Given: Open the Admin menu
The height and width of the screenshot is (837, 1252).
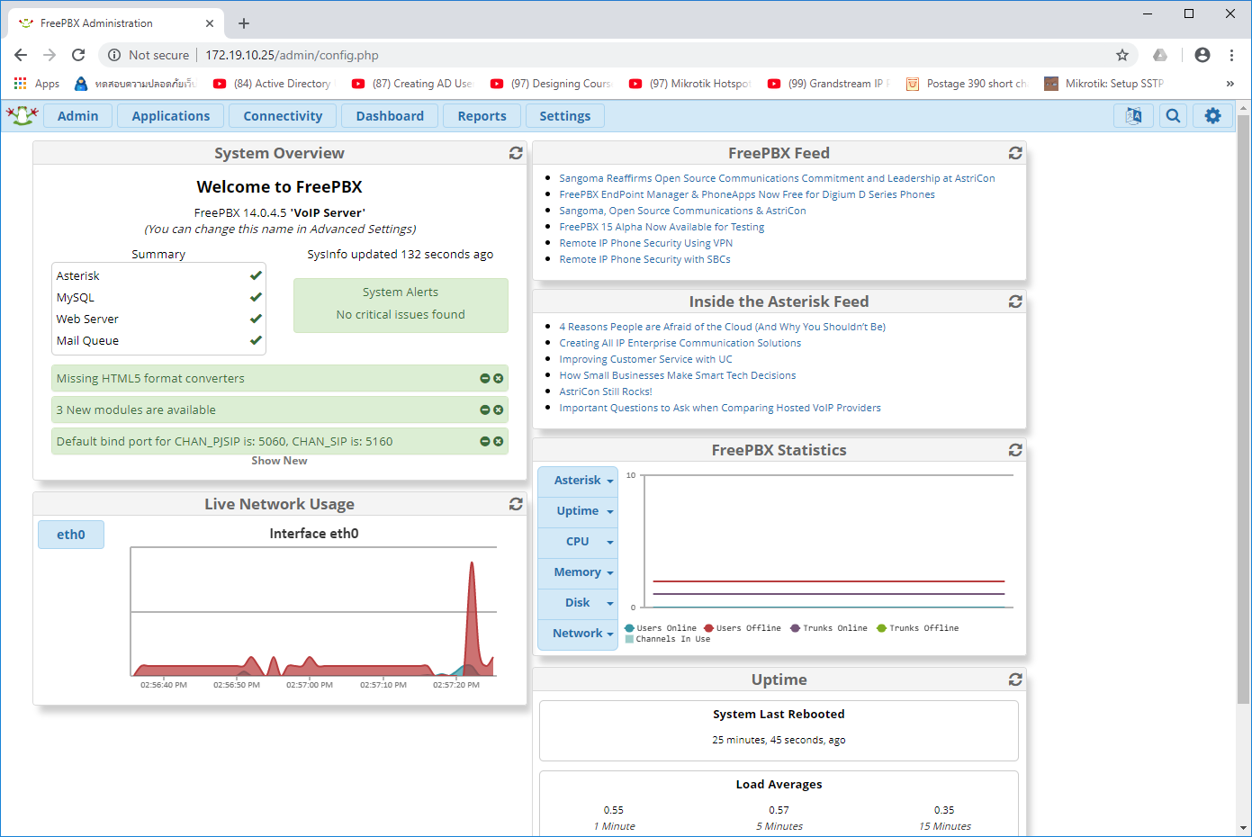Looking at the screenshot, I should point(78,116).
